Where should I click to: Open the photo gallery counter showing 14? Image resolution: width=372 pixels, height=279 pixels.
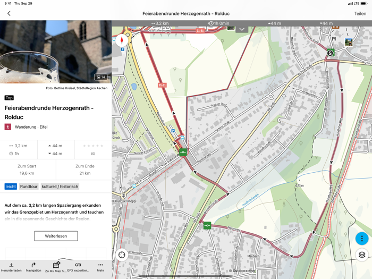101,77
